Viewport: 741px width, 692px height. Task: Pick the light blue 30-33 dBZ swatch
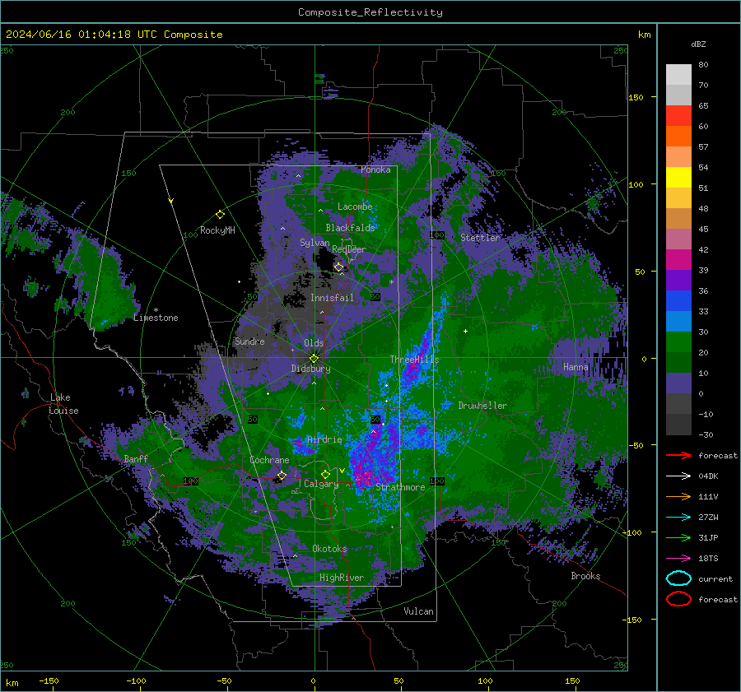point(678,322)
